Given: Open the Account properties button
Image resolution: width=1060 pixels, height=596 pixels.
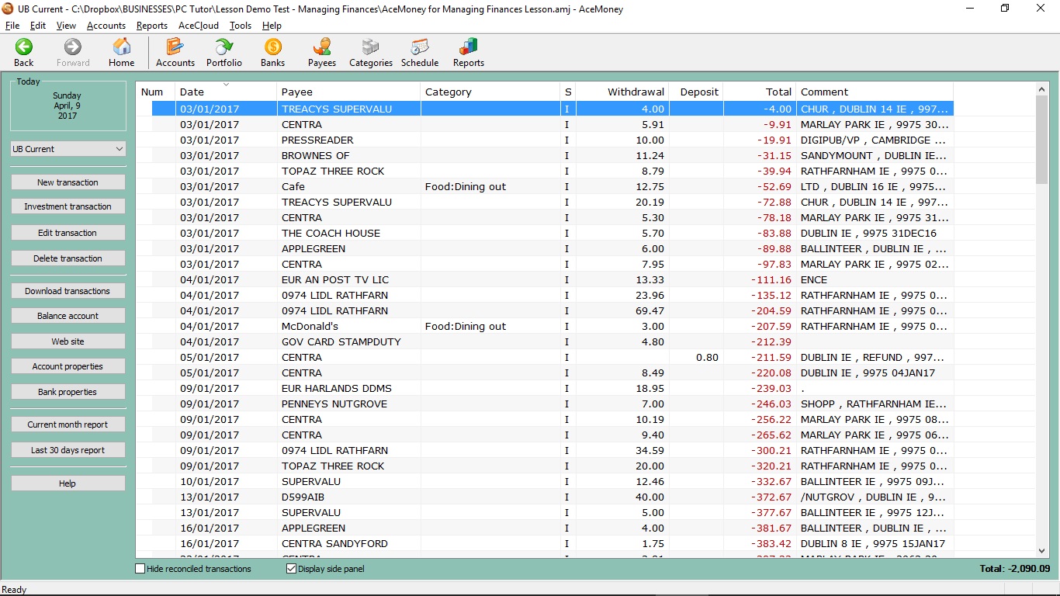Looking at the screenshot, I should (x=68, y=366).
